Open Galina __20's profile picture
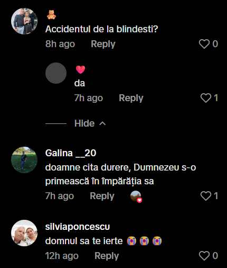The image size is (227, 268). (x=24, y=160)
